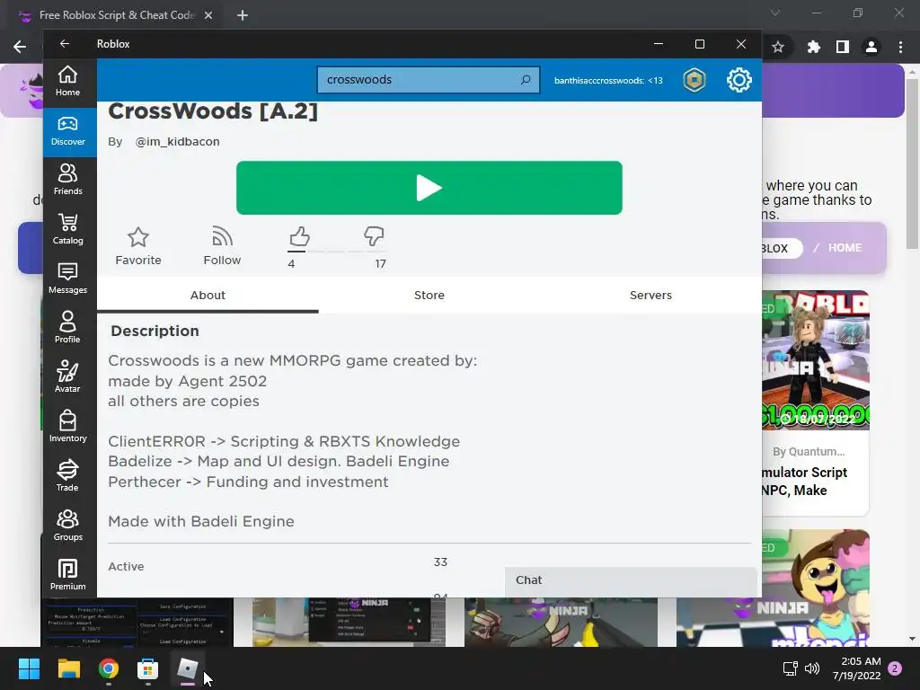This screenshot has height=690, width=920.
Task: Open Roblox settings gear icon
Action: (739, 80)
